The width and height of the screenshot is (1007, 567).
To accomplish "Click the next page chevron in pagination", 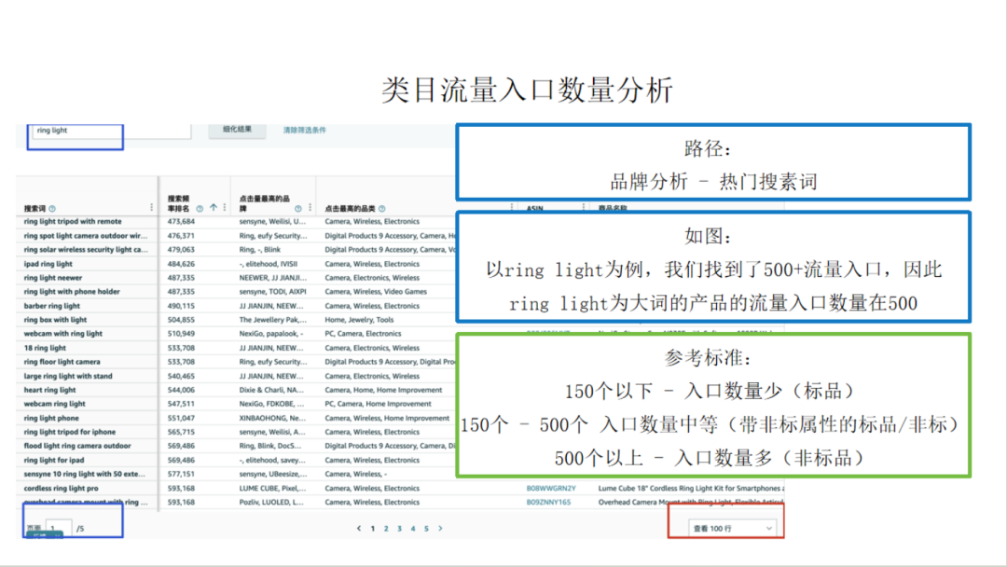I will (440, 529).
